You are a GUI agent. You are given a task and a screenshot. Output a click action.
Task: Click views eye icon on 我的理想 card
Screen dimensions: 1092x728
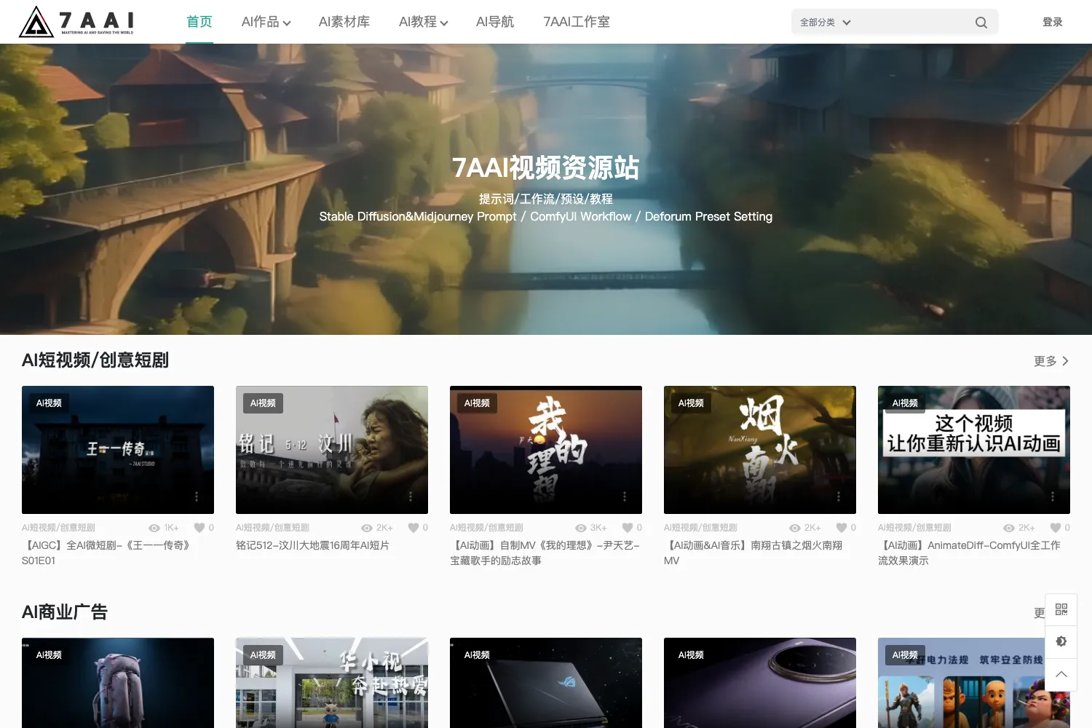pyautogui.click(x=581, y=528)
